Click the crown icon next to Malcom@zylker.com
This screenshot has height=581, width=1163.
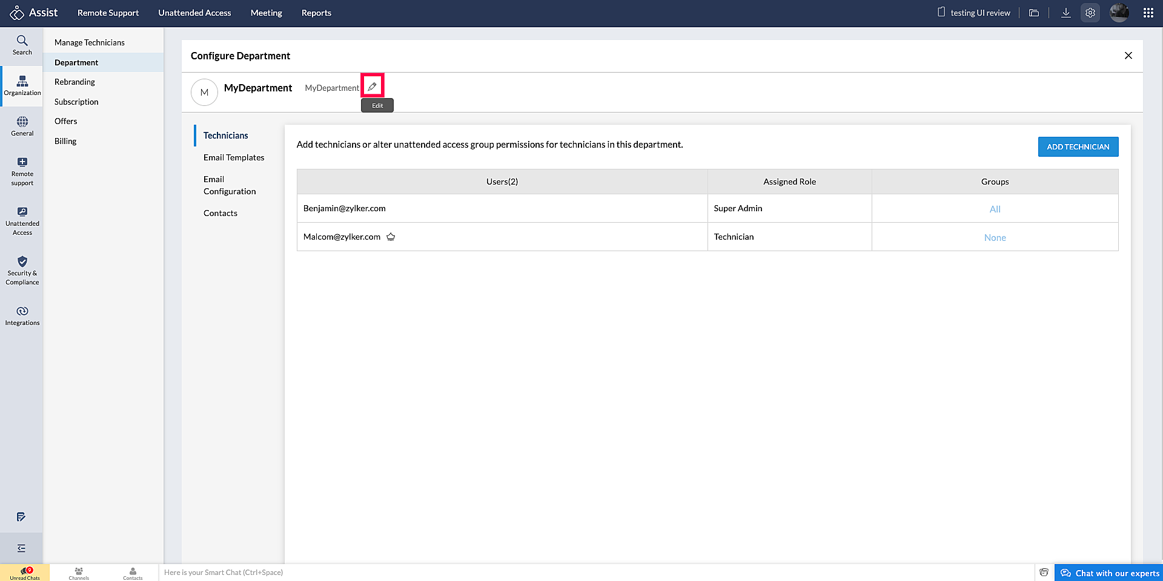391,237
